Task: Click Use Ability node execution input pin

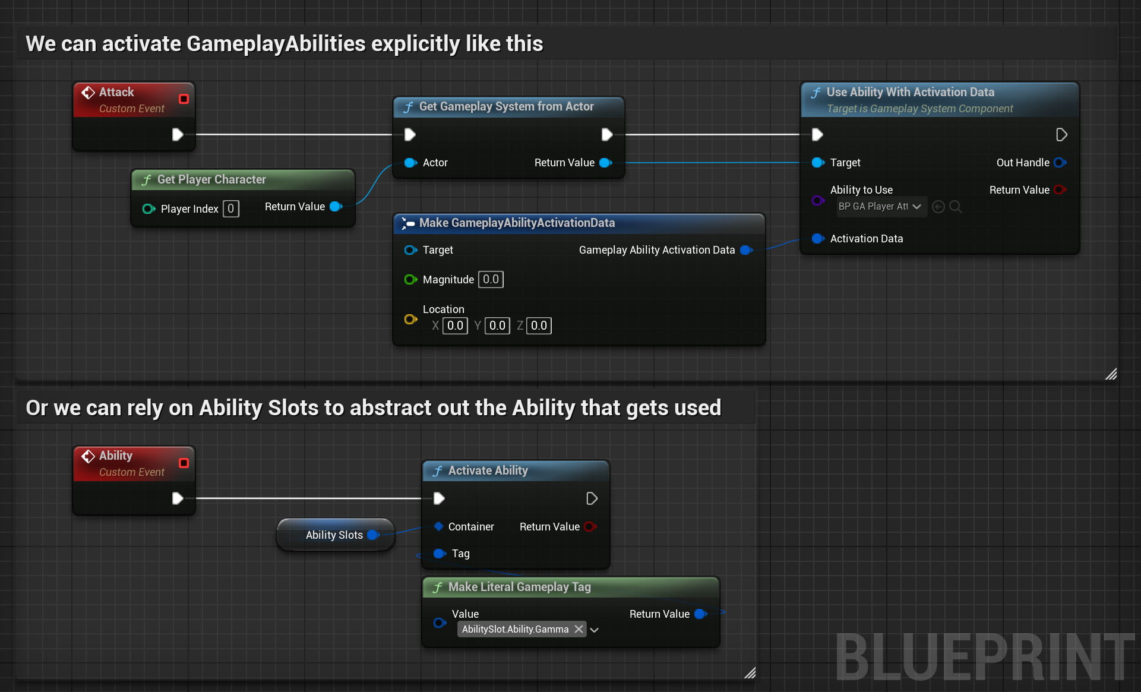Action: tap(817, 135)
